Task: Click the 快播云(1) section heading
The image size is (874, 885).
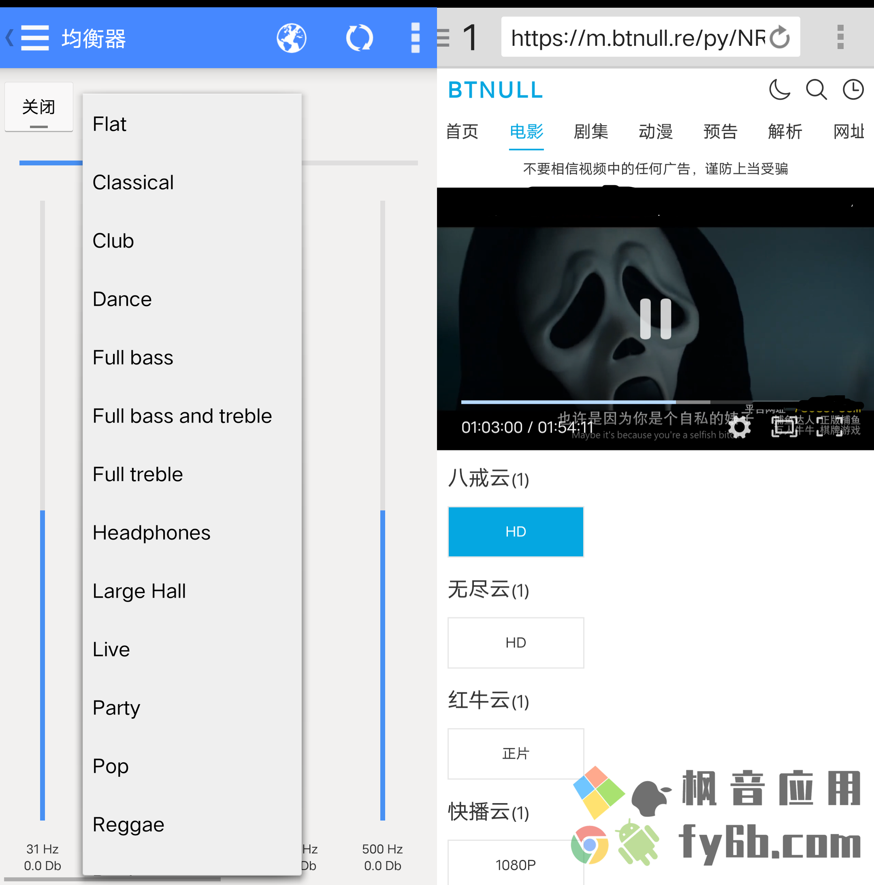Action: [x=488, y=812]
